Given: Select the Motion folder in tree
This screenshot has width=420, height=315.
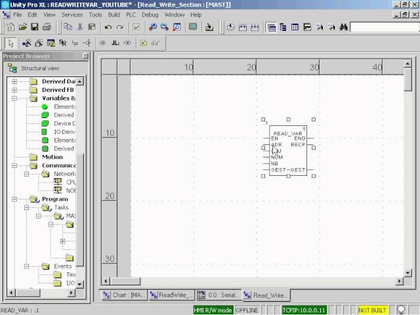Looking at the screenshot, I should coord(52,157).
